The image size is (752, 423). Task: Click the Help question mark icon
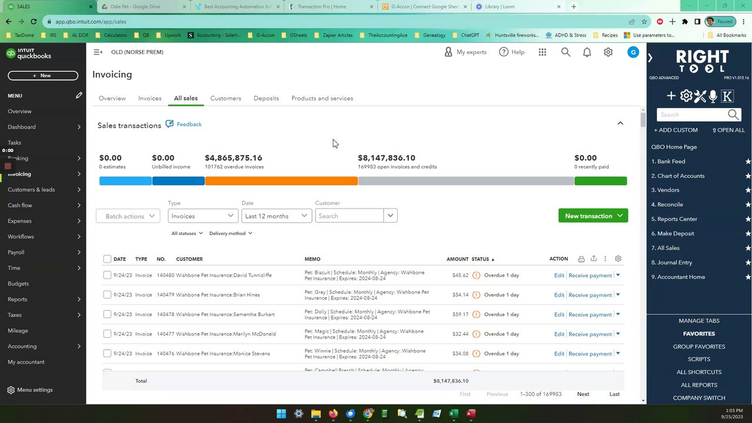pyautogui.click(x=503, y=52)
